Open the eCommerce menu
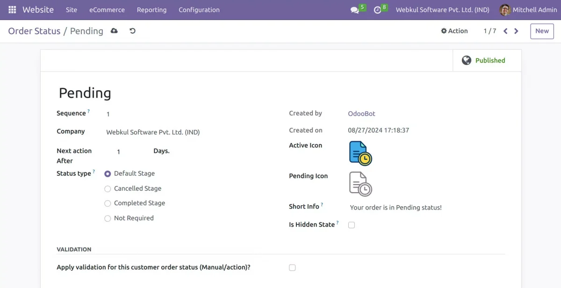561x288 pixels. 107,10
